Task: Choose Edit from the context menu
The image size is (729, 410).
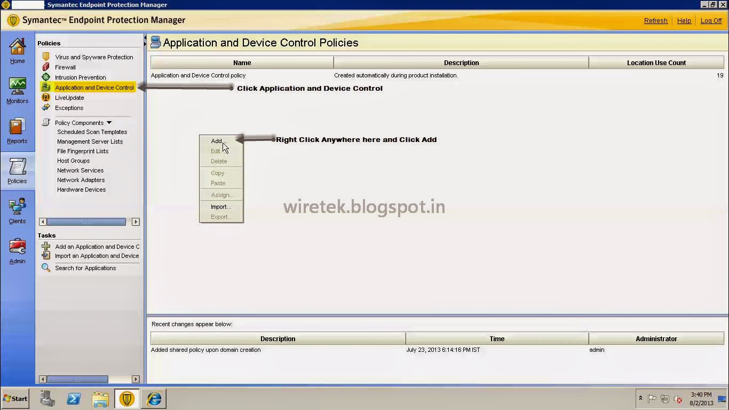Action: [221, 151]
